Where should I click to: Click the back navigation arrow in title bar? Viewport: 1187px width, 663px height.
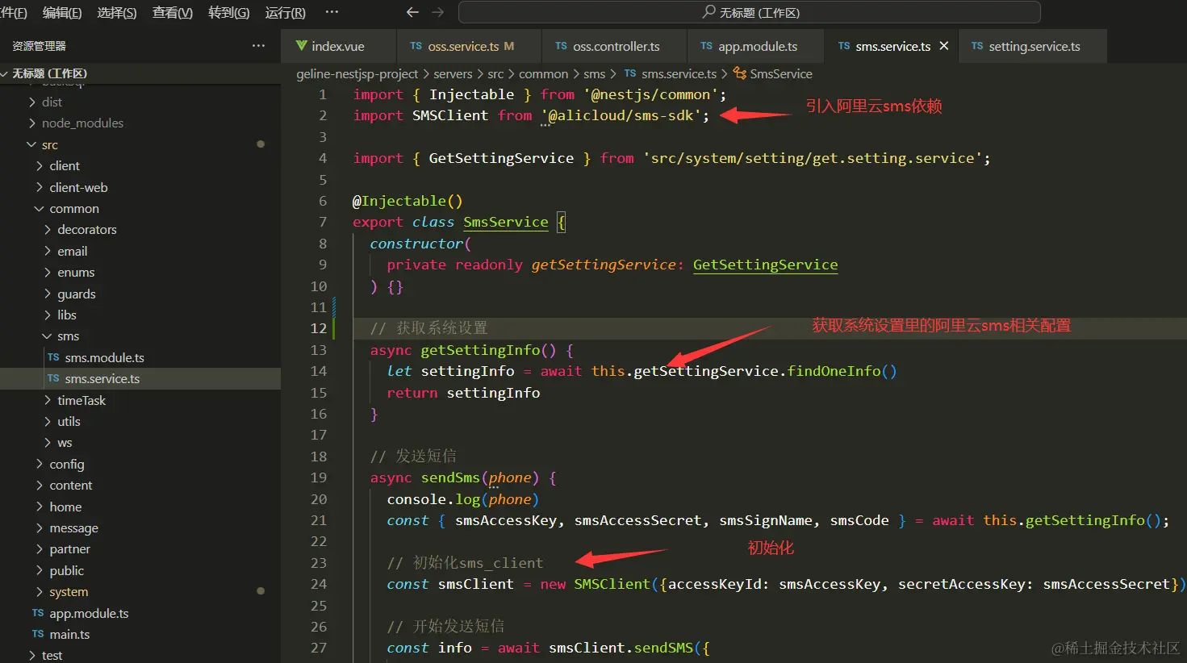click(x=412, y=12)
